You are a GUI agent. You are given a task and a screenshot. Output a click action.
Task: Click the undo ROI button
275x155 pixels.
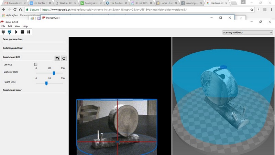pyautogui.click(x=57, y=58)
